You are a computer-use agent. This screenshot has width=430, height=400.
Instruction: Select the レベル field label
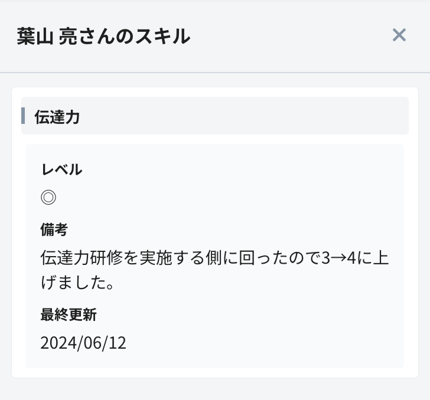pyautogui.click(x=61, y=170)
